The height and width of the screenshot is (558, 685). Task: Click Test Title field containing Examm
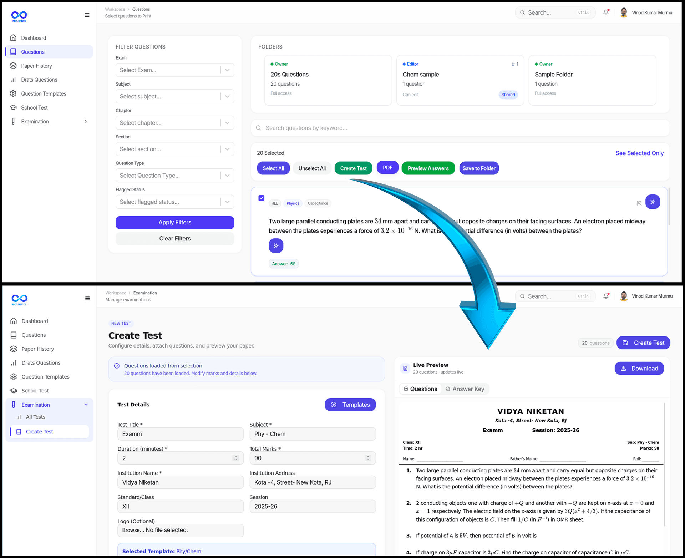click(181, 434)
